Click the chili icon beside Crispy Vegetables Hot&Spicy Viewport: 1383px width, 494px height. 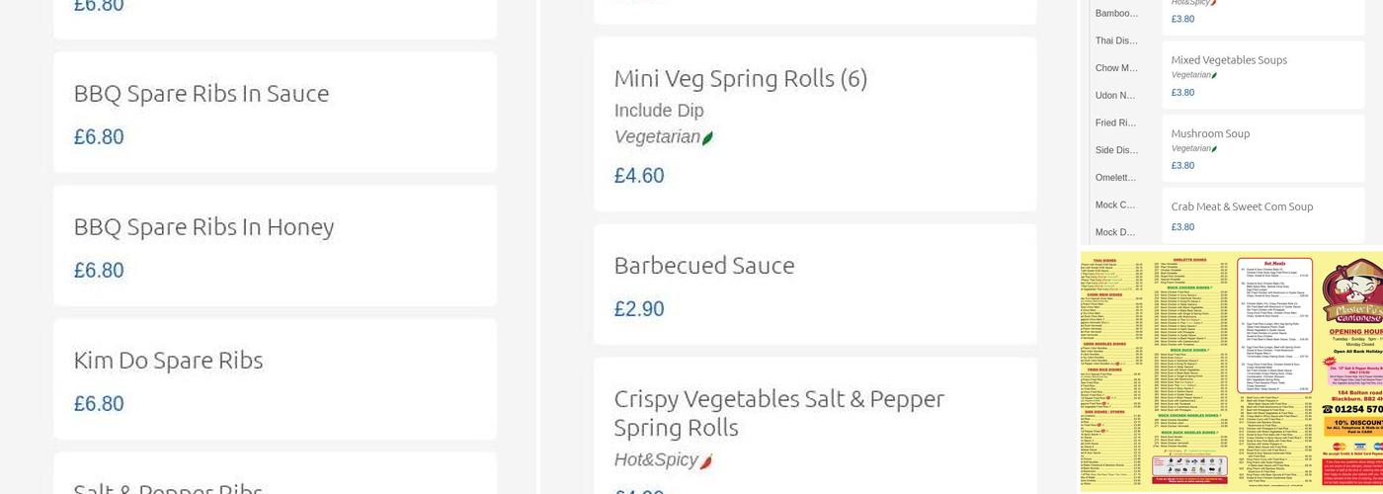click(706, 461)
